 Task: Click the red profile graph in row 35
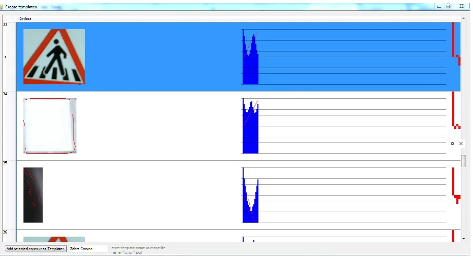(x=456, y=186)
